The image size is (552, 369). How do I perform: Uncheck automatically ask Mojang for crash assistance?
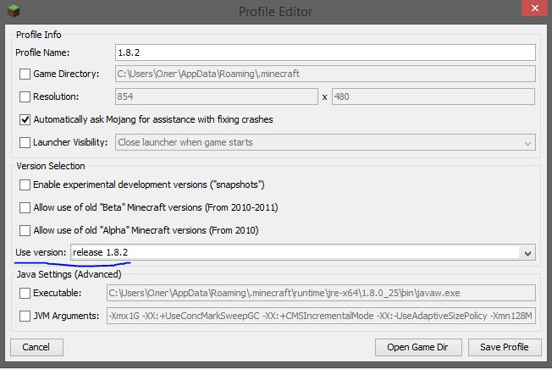(x=25, y=119)
